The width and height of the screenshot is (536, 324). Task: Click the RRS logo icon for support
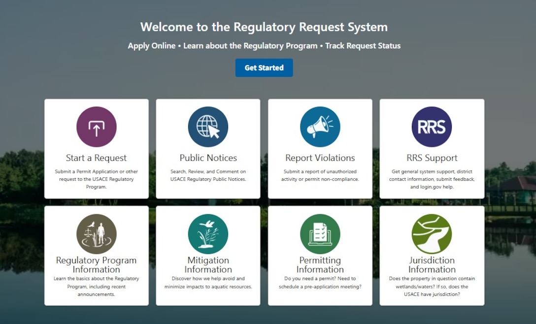coord(432,127)
